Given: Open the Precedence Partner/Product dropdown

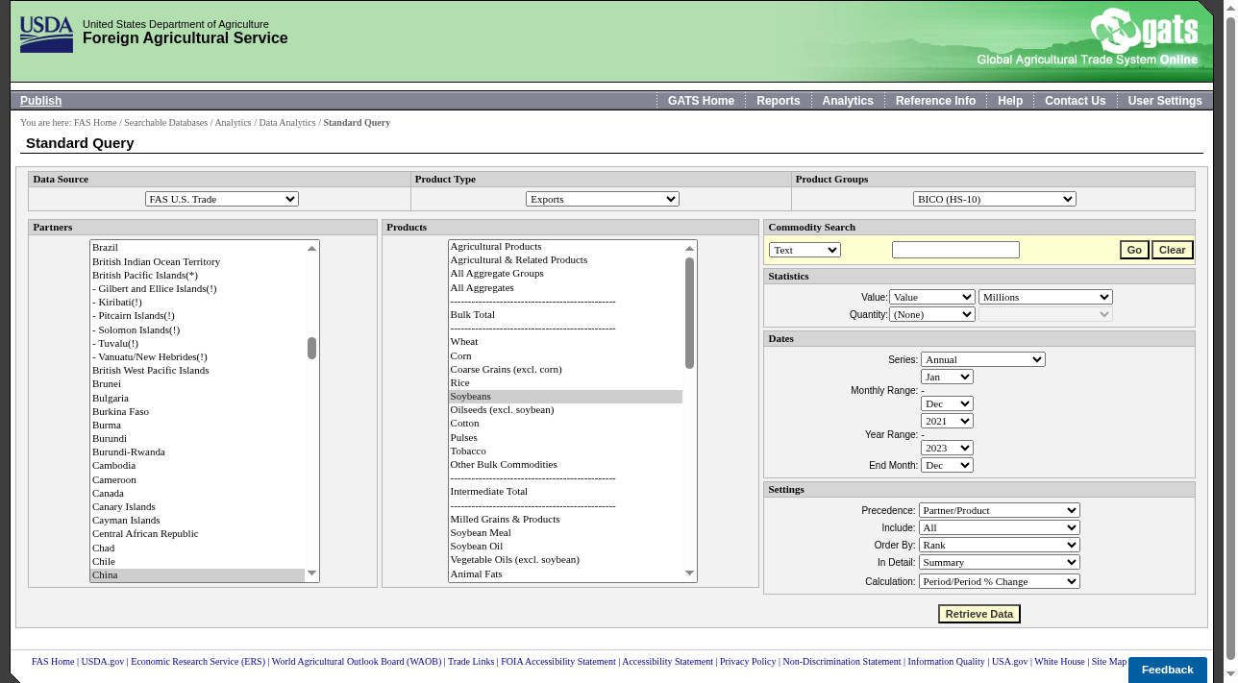Looking at the screenshot, I should pos(1000,510).
